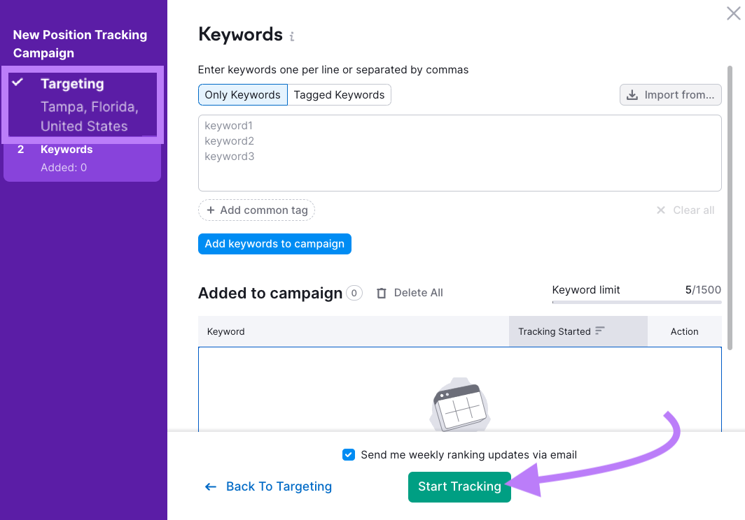Click the keyword limit progress bar
This screenshot has height=520, width=745.
click(636, 301)
